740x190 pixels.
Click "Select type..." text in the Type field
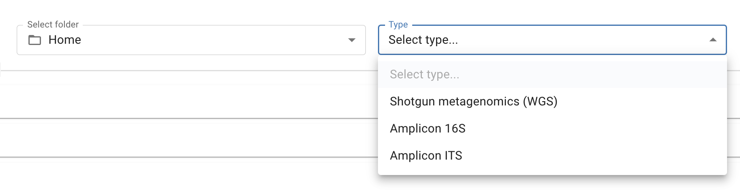(423, 40)
